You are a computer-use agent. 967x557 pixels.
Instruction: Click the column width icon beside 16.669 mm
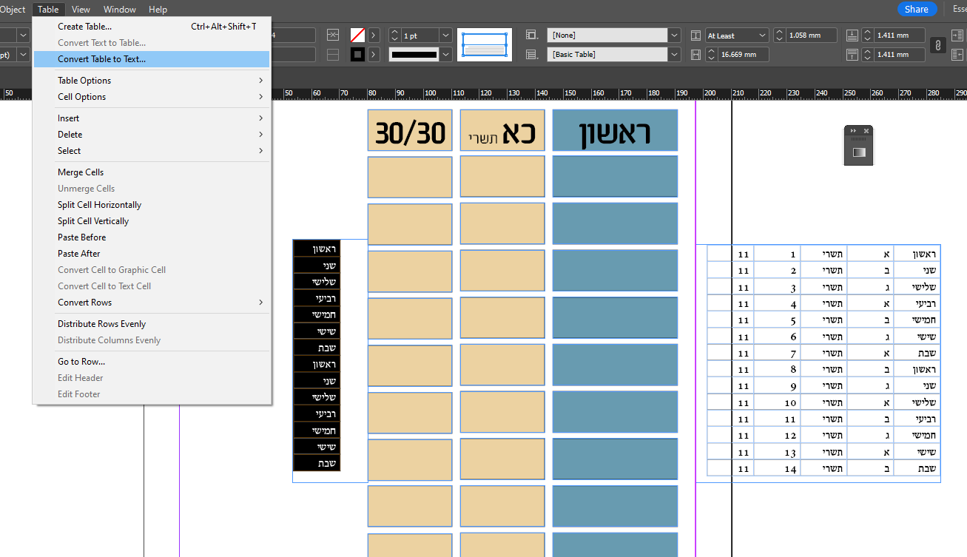tap(695, 54)
